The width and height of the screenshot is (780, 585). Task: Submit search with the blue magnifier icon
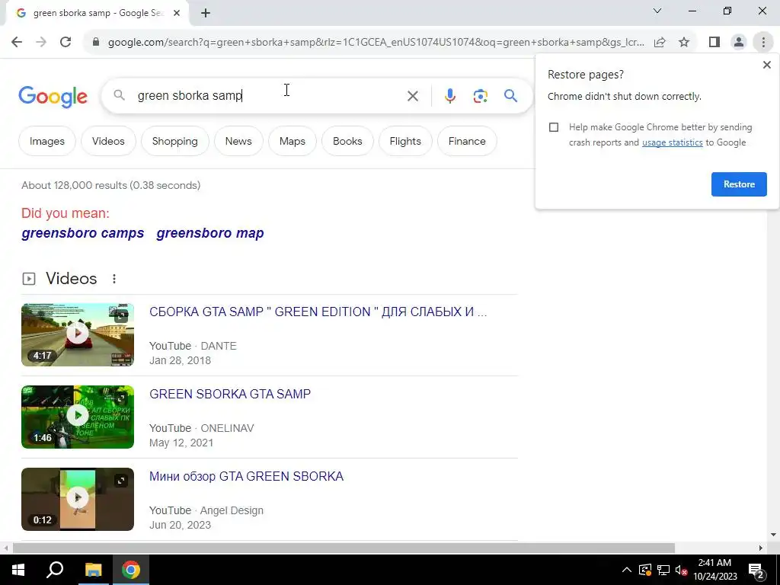point(511,95)
